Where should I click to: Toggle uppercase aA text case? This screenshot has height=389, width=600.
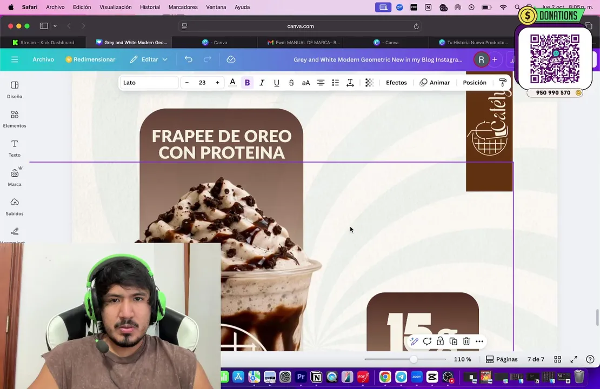306,83
